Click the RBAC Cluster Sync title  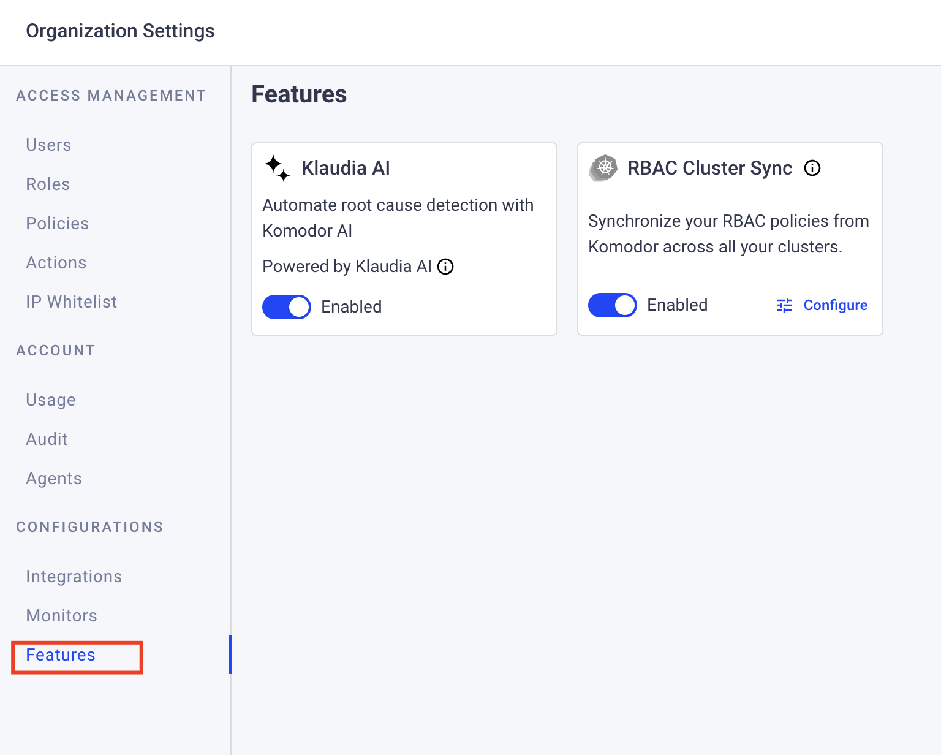(x=710, y=168)
